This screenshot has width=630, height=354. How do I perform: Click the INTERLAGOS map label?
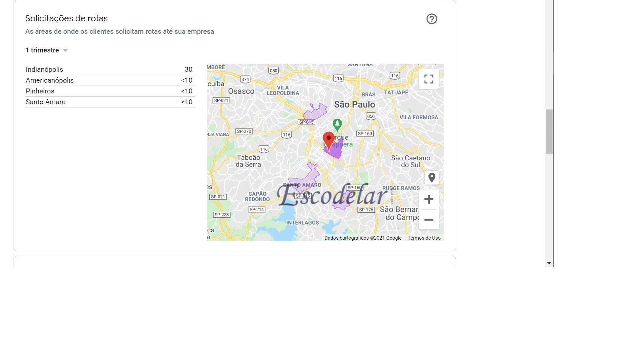tap(303, 223)
